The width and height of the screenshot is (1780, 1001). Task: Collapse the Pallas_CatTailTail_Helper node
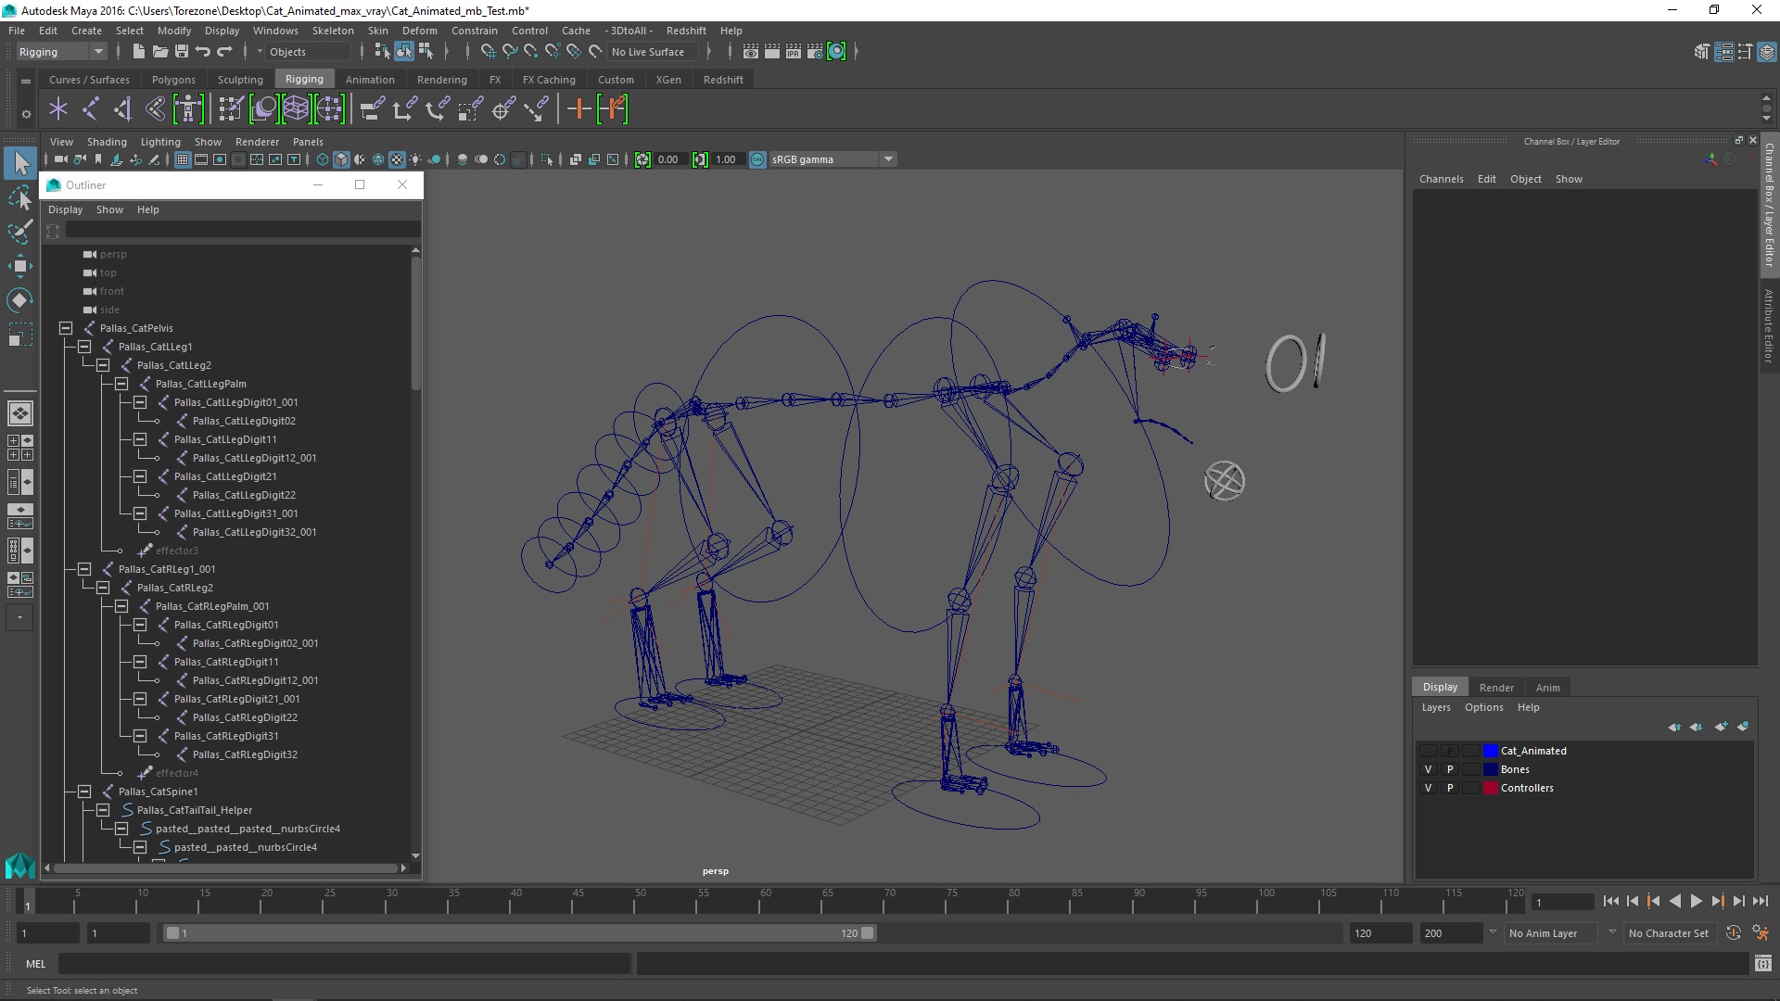[103, 810]
